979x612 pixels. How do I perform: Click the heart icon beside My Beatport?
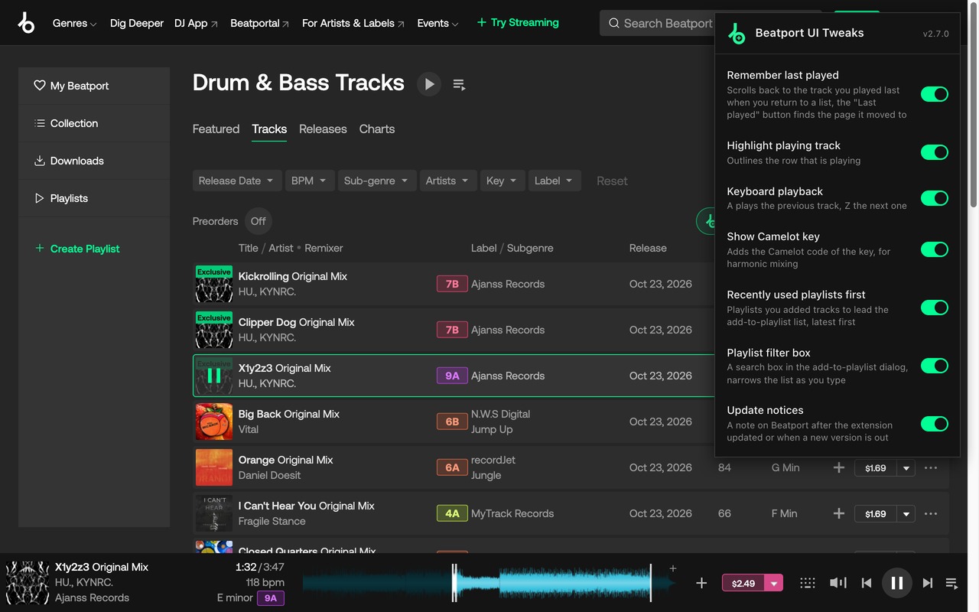click(x=40, y=86)
